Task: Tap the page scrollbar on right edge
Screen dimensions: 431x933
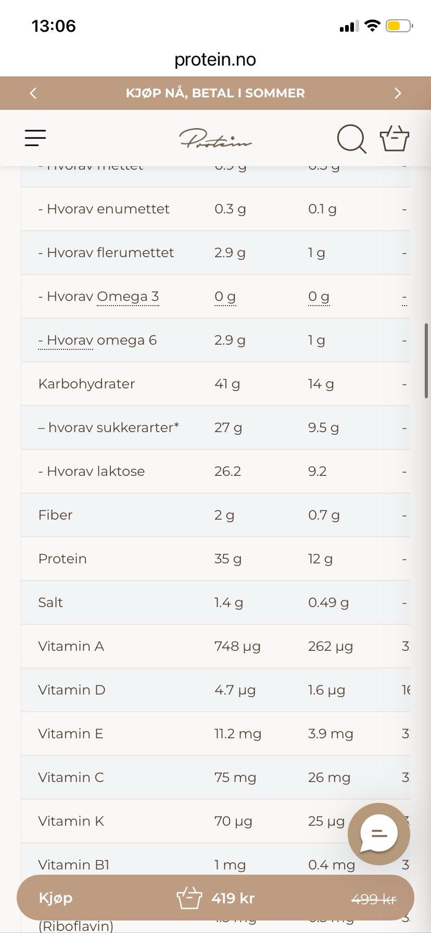Action: [x=426, y=361]
